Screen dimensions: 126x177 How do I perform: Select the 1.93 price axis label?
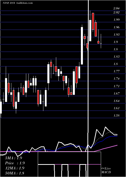(116, 35)
